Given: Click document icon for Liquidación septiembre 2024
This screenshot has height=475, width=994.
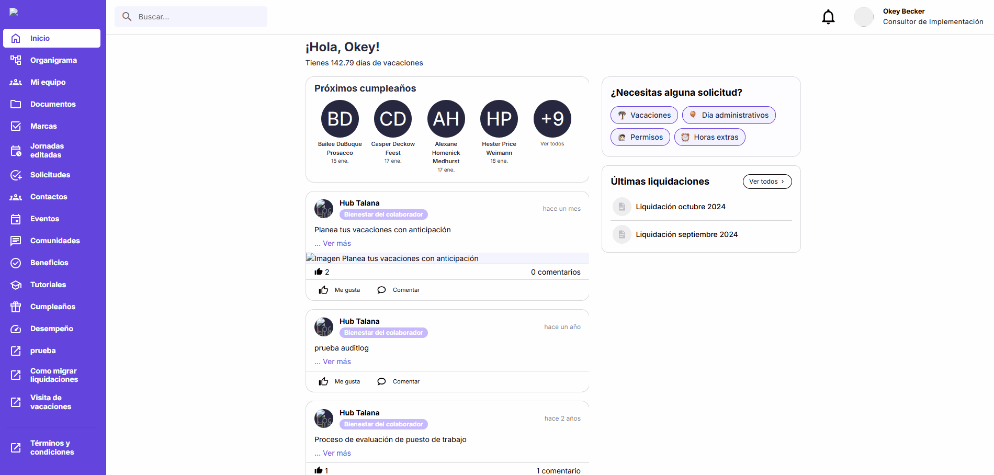Looking at the screenshot, I should (x=622, y=234).
